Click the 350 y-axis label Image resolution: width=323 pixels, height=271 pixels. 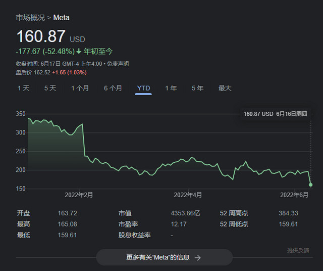[x=21, y=114]
